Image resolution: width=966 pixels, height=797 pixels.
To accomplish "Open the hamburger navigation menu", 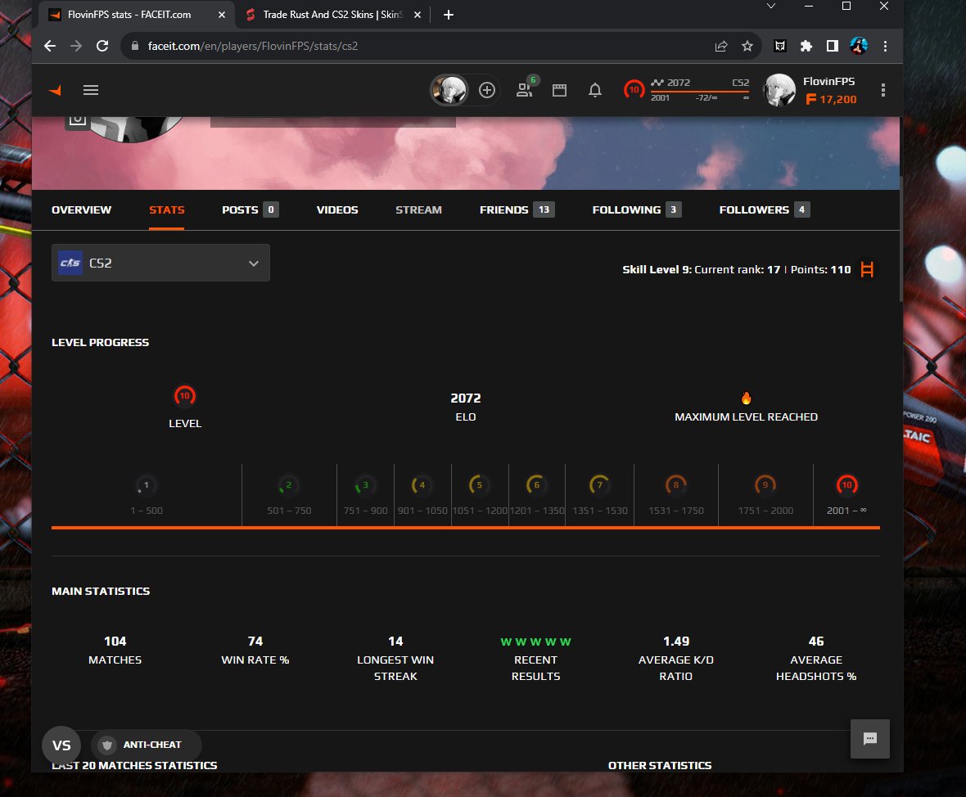I will 91,91.
